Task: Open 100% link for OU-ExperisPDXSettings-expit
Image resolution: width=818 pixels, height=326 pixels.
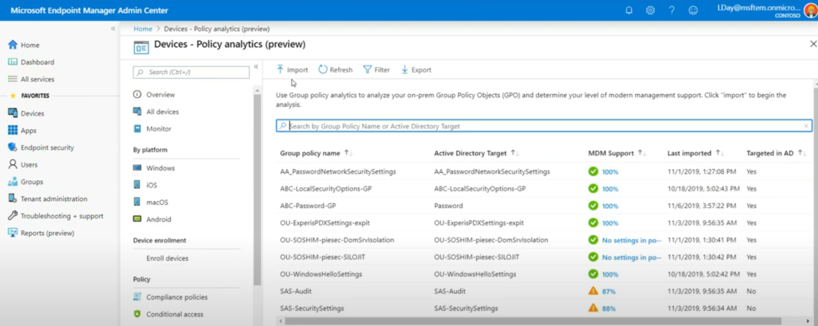Action: (x=610, y=223)
